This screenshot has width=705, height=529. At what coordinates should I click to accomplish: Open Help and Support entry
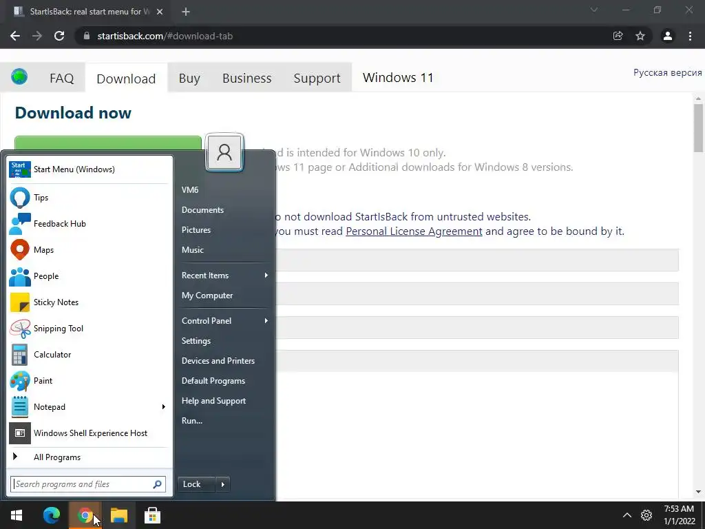click(x=213, y=401)
